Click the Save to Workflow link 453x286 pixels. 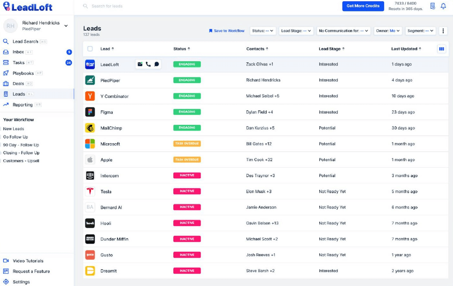[227, 31]
